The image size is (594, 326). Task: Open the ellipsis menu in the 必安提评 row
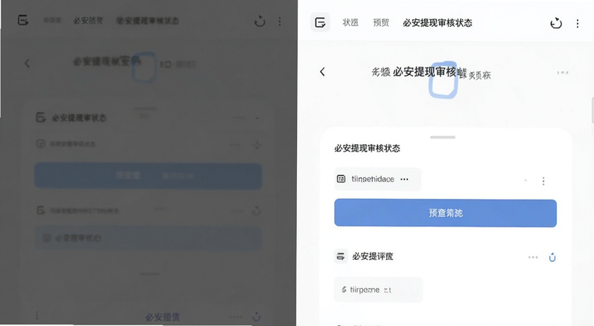click(x=533, y=257)
